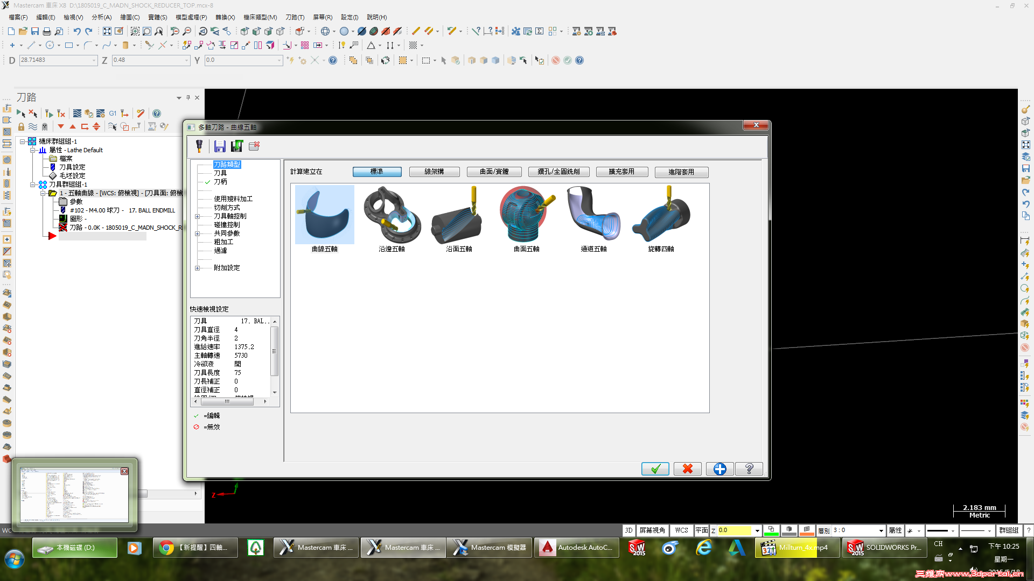Click the G1 post process icon
Image resolution: width=1034 pixels, height=581 pixels.
pos(113,114)
